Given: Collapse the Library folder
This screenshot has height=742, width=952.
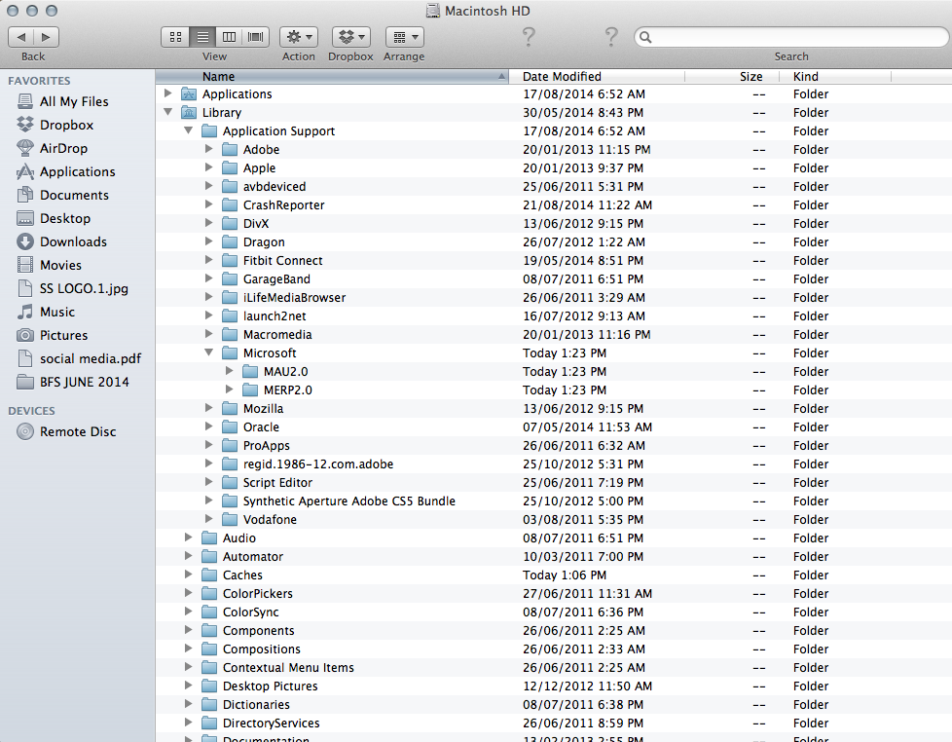Looking at the screenshot, I should (x=168, y=112).
